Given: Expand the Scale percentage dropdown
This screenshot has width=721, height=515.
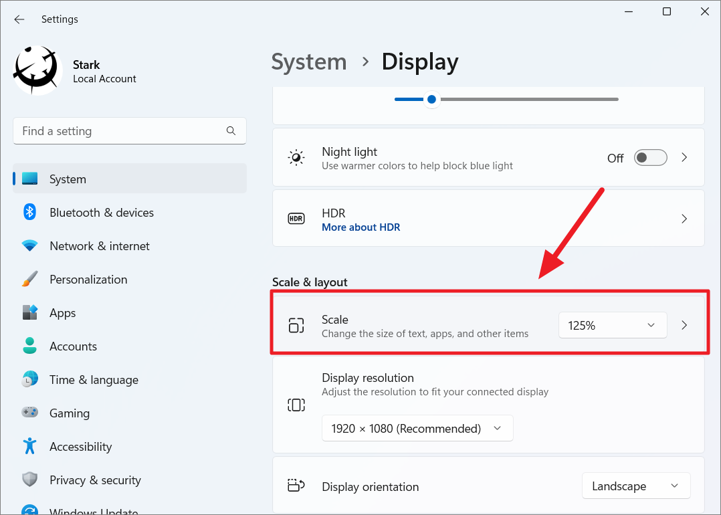Looking at the screenshot, I should (612, 325).
